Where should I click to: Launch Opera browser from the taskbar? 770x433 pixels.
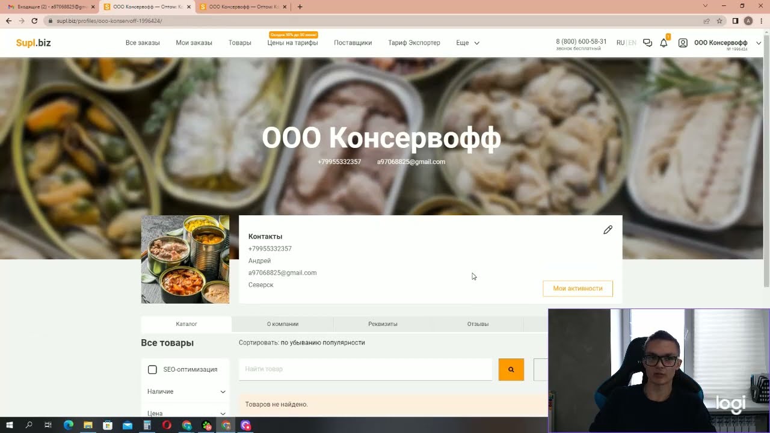point(167,425)
